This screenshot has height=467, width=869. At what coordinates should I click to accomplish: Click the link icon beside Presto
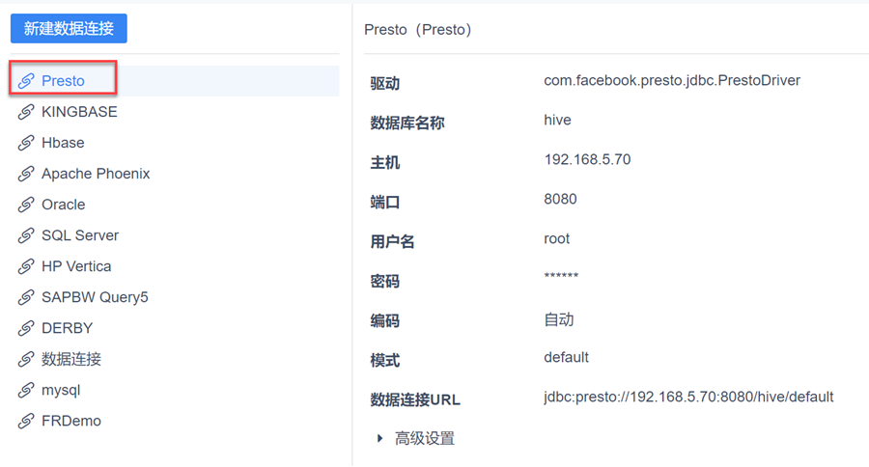tap(27, 81)
